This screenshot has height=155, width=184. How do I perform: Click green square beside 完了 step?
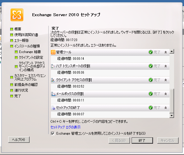click(11, 96)
